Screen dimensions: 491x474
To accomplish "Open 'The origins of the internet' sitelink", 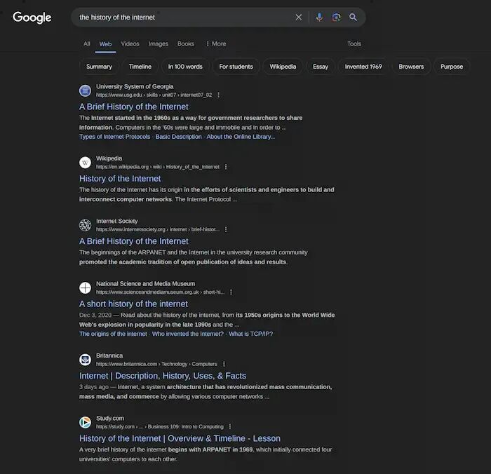I will click(113, 334).
